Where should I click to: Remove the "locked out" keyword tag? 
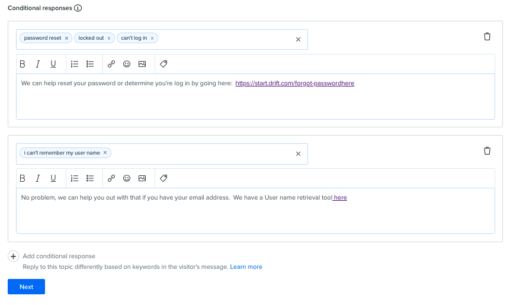tap(109, 38)
